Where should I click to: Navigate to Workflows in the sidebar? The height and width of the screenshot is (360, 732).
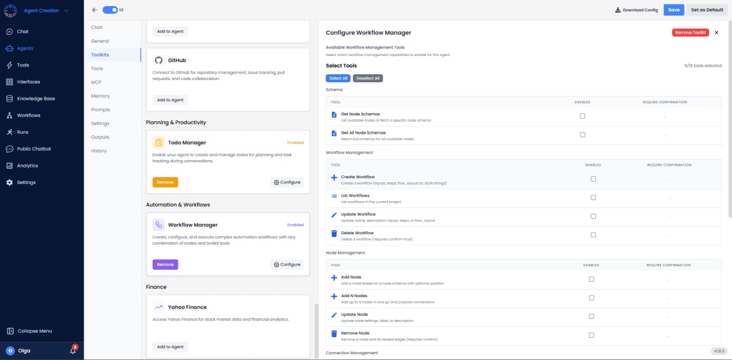pos(28,115)
